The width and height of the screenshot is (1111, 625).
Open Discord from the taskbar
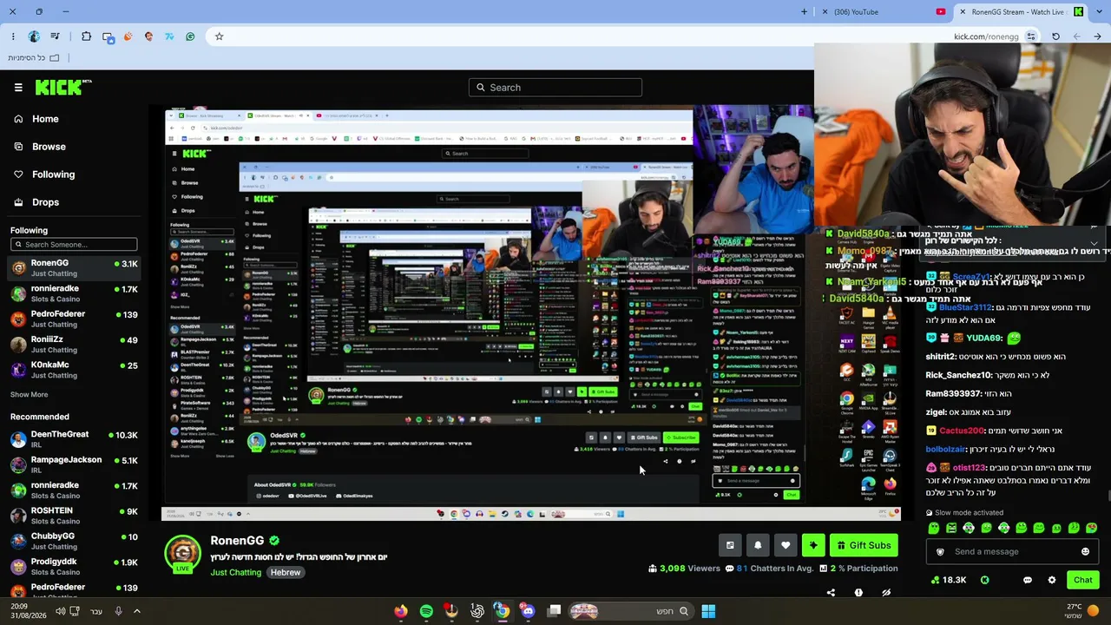[x=528, y=611]
